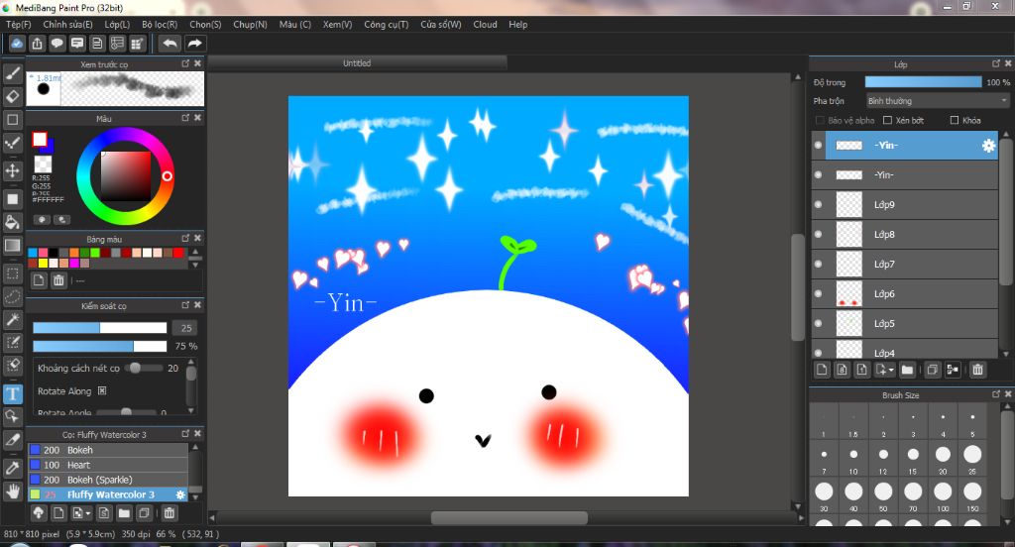Open the Bộ lọc(R) menu
The width and height of the screenshot is (1015, 547).
coord(160,25)
